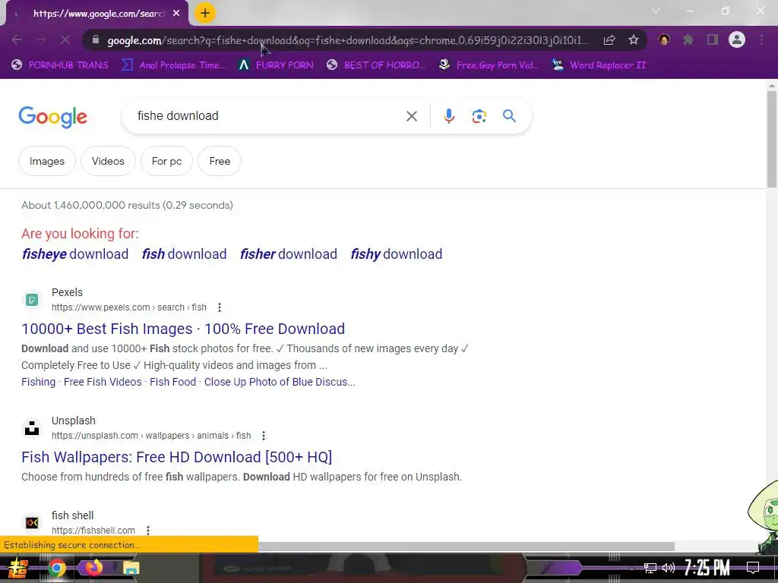
Task: Go to the Google logo homepage
Action: (x=52, y=116)
